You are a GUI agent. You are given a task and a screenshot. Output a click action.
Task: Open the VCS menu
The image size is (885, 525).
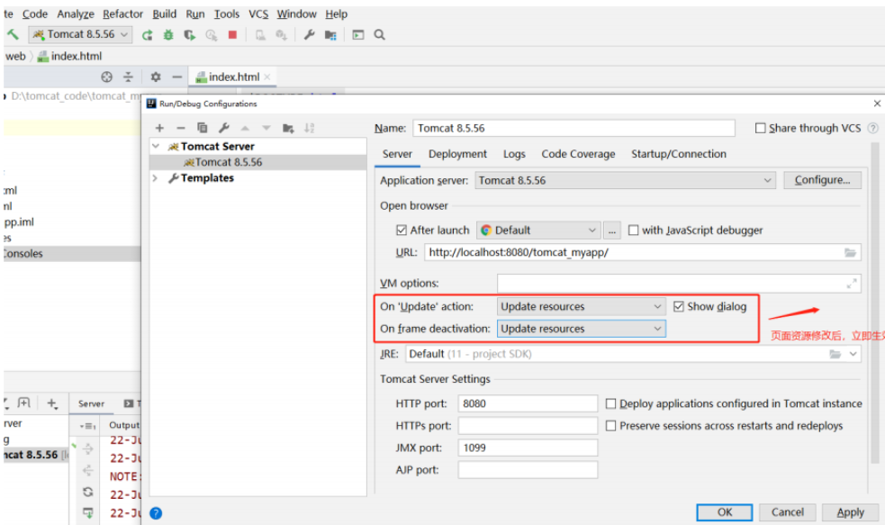point(258,14)
